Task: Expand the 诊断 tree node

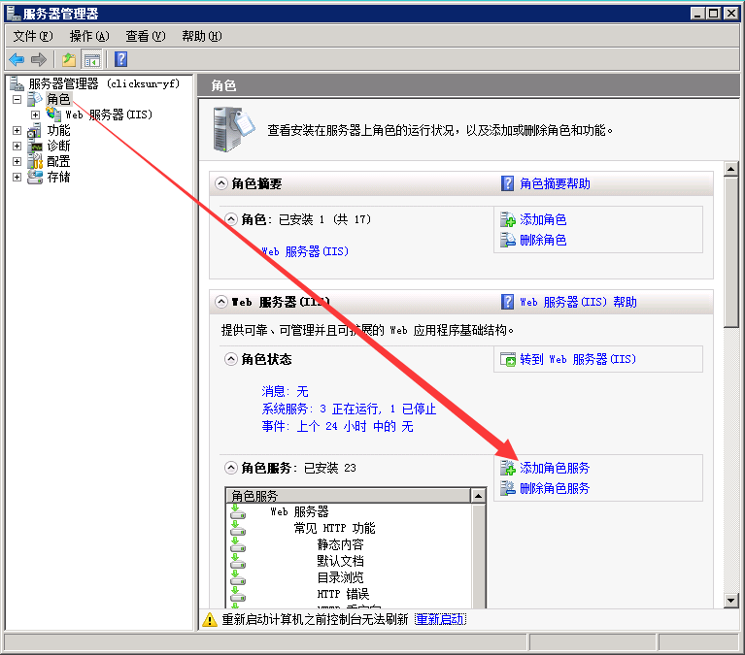Action: pyautogui.click(x=17, y=146)
